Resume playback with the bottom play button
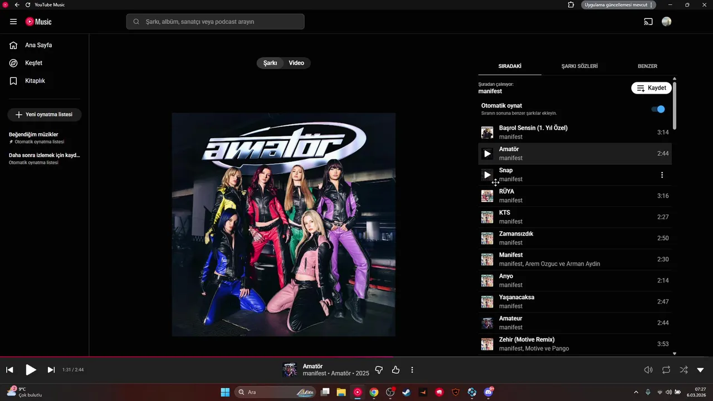The width and height of the screenshot is (713, 401). [31, 370]
